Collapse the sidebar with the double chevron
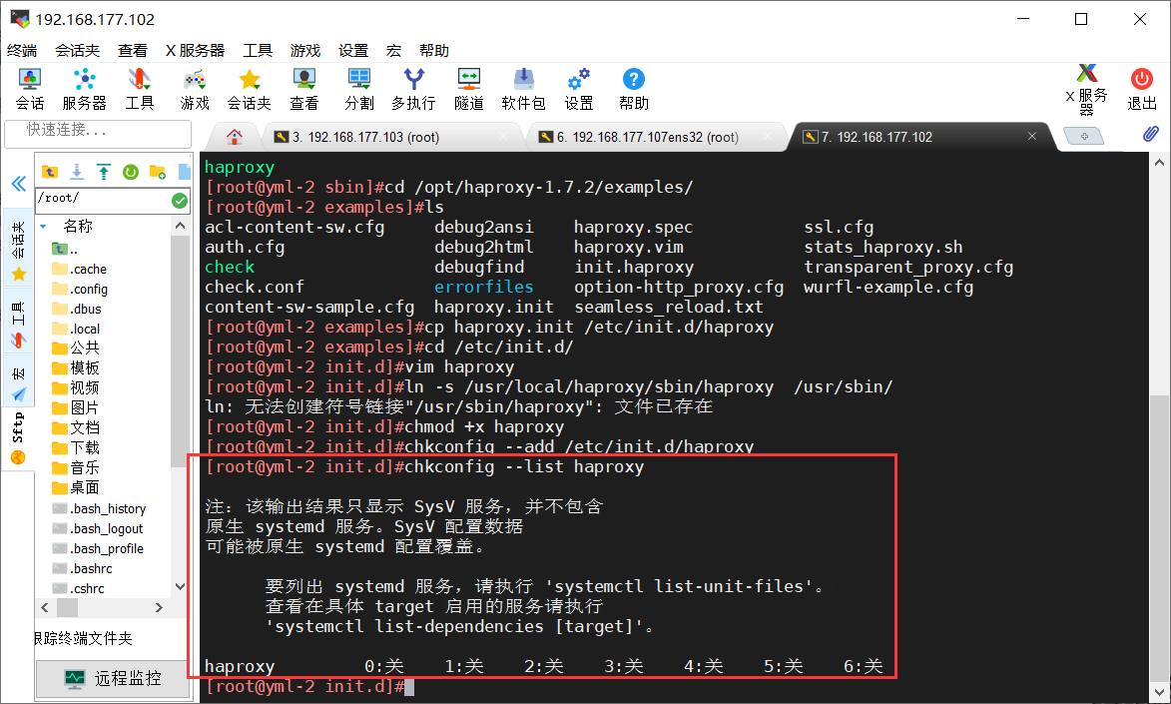1171x704 pixels. (19, 184)
